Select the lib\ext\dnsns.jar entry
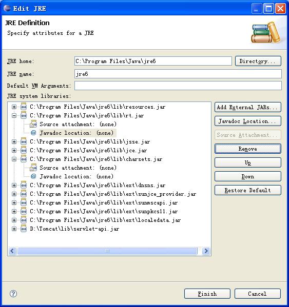Screen dimensions: 289x307 point(98,185)
